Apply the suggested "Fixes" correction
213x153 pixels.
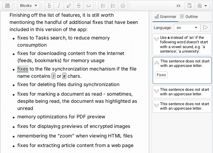click(x=161, y=75)
